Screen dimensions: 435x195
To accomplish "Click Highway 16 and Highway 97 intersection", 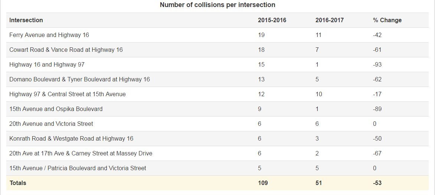I will point(47,65).
